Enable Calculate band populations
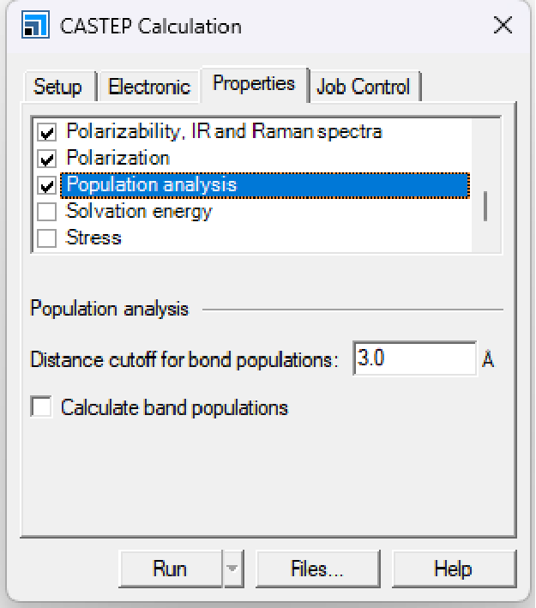536x608 pixels. point(41,407)
